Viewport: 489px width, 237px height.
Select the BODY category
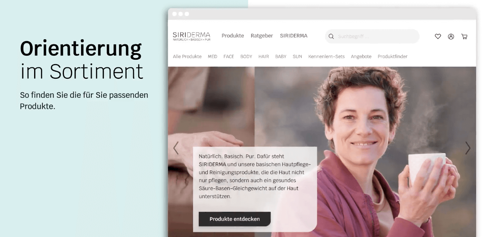pyautogui.click(x=246, y=56)
